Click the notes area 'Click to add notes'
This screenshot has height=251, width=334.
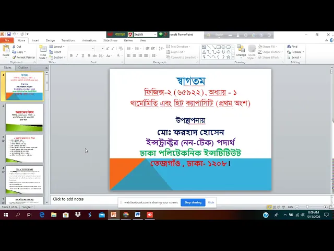click(68, 199)
